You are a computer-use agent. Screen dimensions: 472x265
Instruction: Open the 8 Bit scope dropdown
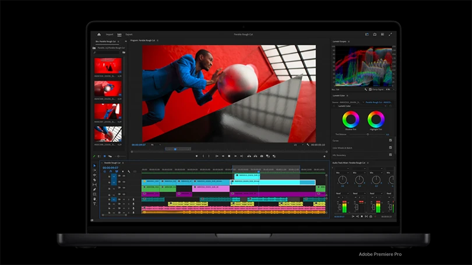click(390, 89)
